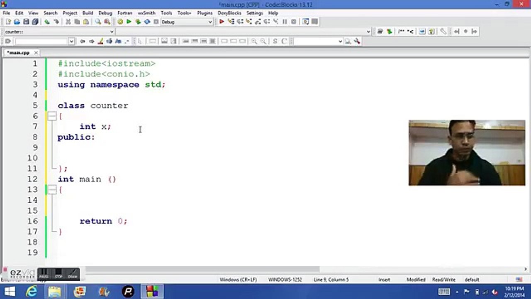Open the Debug build target dropdown
The height and width of the screenshot is (299, 531).
210,22
